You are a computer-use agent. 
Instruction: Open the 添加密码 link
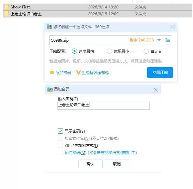[63, 73]
